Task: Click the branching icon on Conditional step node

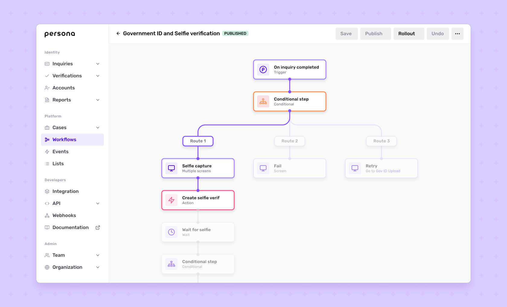Action: (263, 101)
